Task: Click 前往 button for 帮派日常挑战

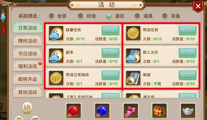Action: pyautogui.click(x=110, y=75)
